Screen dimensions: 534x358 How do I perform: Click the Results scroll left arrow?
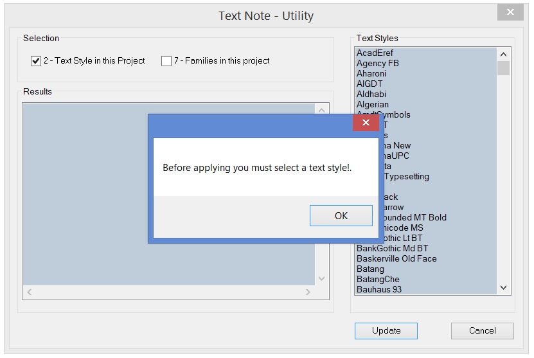(30, 292)
